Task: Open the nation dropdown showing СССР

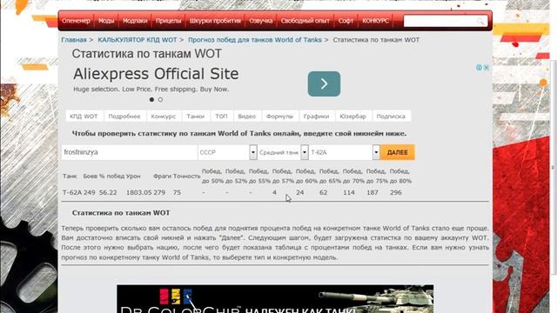Action: [x=227, y=152]
